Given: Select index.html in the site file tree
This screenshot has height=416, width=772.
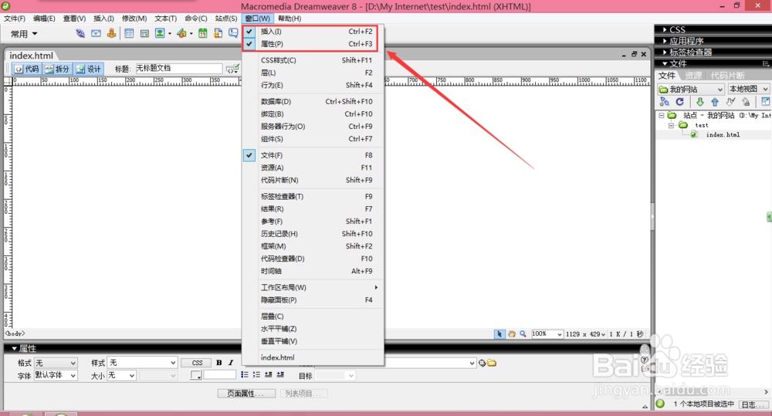Looking at the screenshot, I should [723, 134].
